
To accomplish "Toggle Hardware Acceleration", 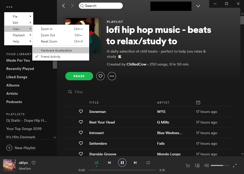I will [61, 50].
